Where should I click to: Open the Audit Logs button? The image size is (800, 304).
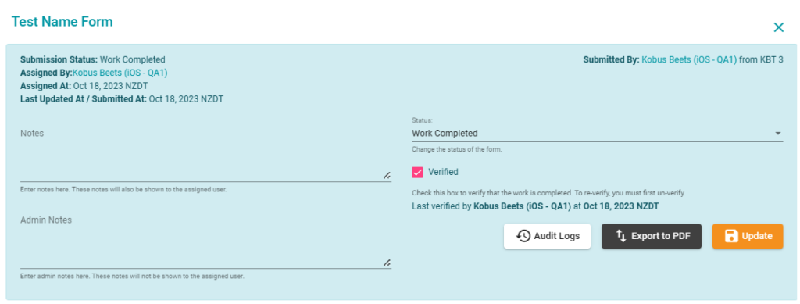click(547, 236)
